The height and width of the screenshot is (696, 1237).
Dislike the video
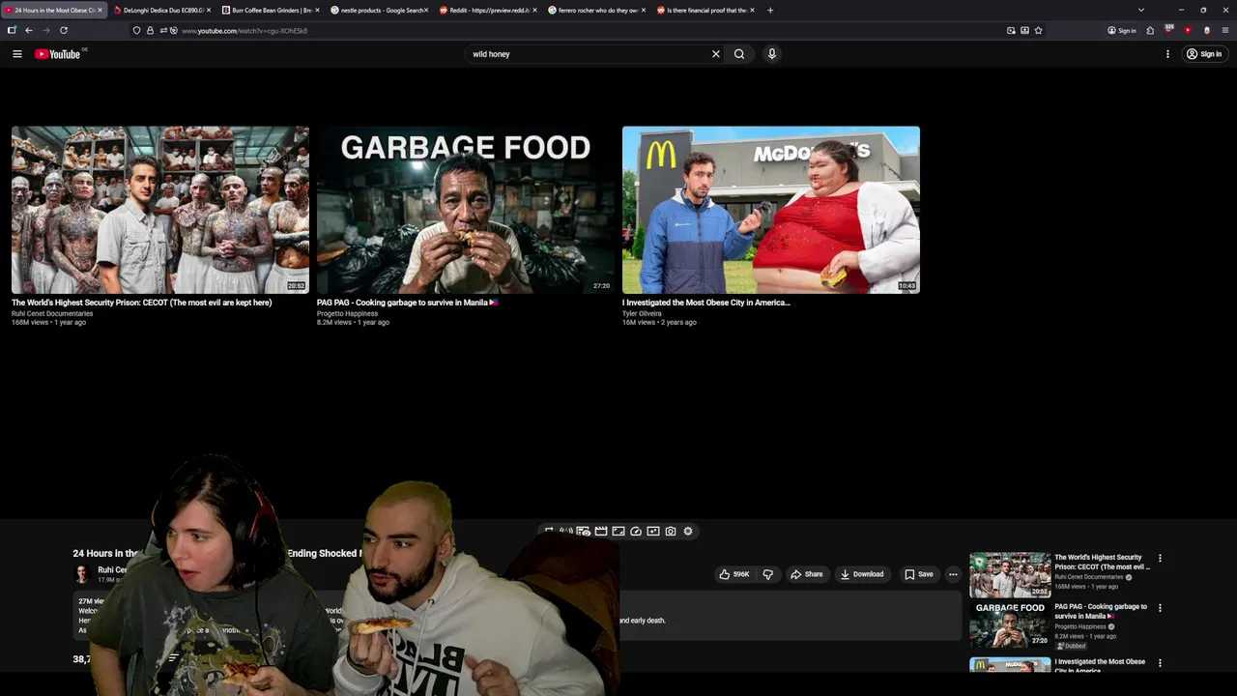pyautogui.click(x=767, y=574)
